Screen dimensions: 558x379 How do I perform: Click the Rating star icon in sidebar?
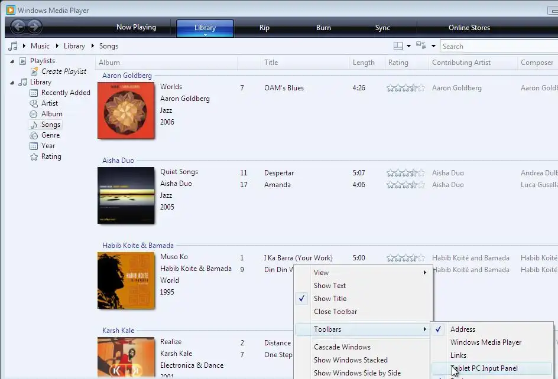(x=34, y=157)
